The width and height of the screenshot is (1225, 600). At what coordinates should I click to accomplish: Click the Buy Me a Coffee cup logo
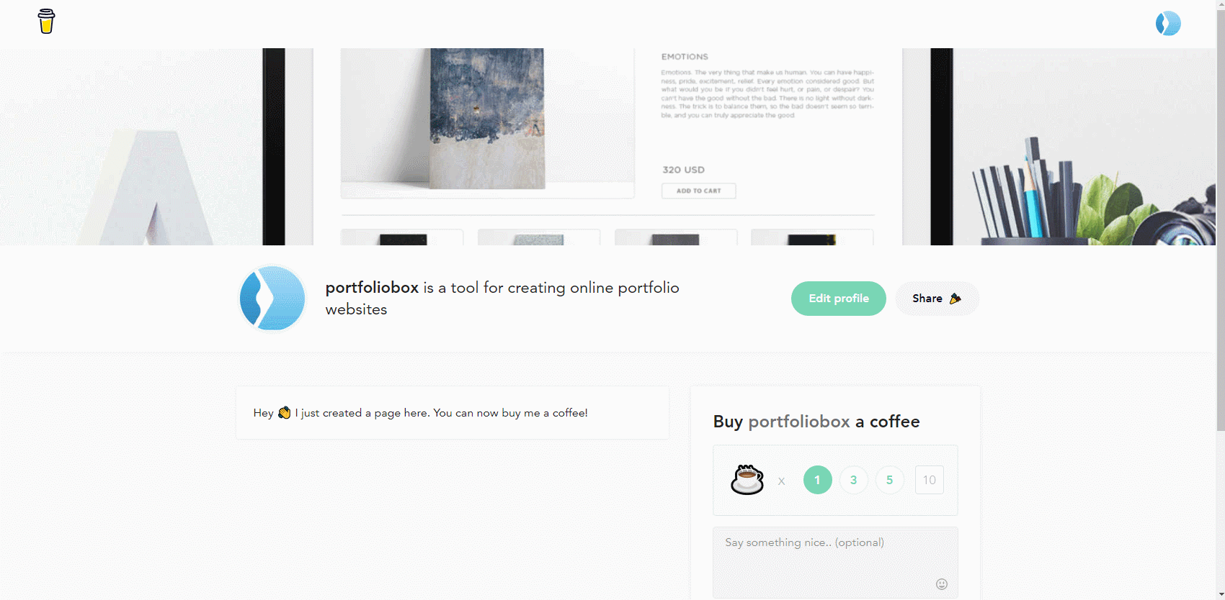click(x=46, y=21)
